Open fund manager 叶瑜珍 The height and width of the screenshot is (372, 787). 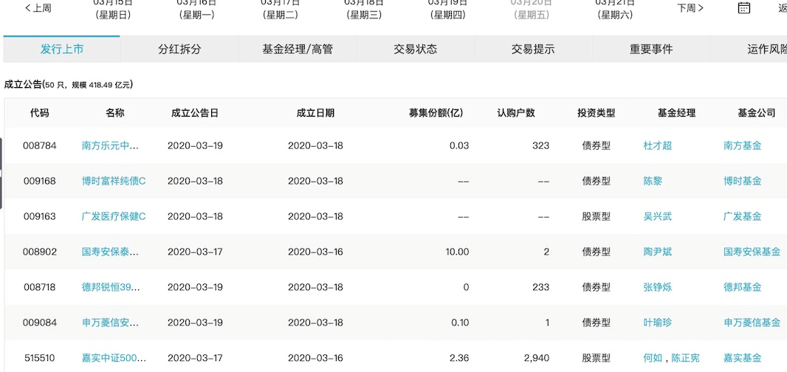tap(658, 323)
